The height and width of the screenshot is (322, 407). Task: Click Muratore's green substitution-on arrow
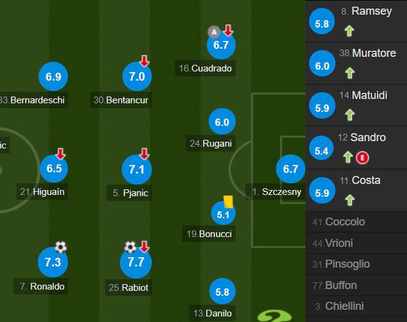[349, 73]
